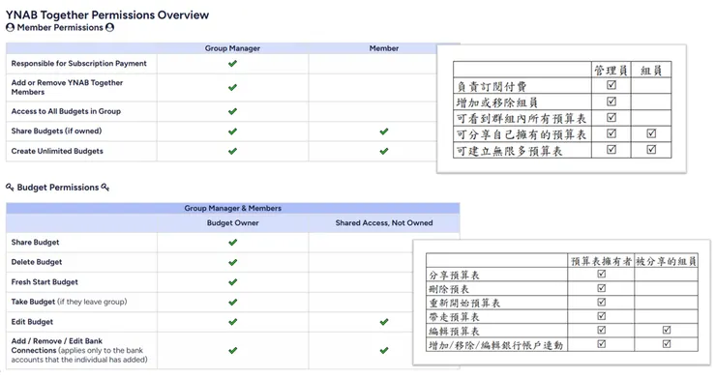Toggle 被分享的組員 checkbox for 編輯預算表
The width and height of the screenshot is (716, 378).
point(667,330)
